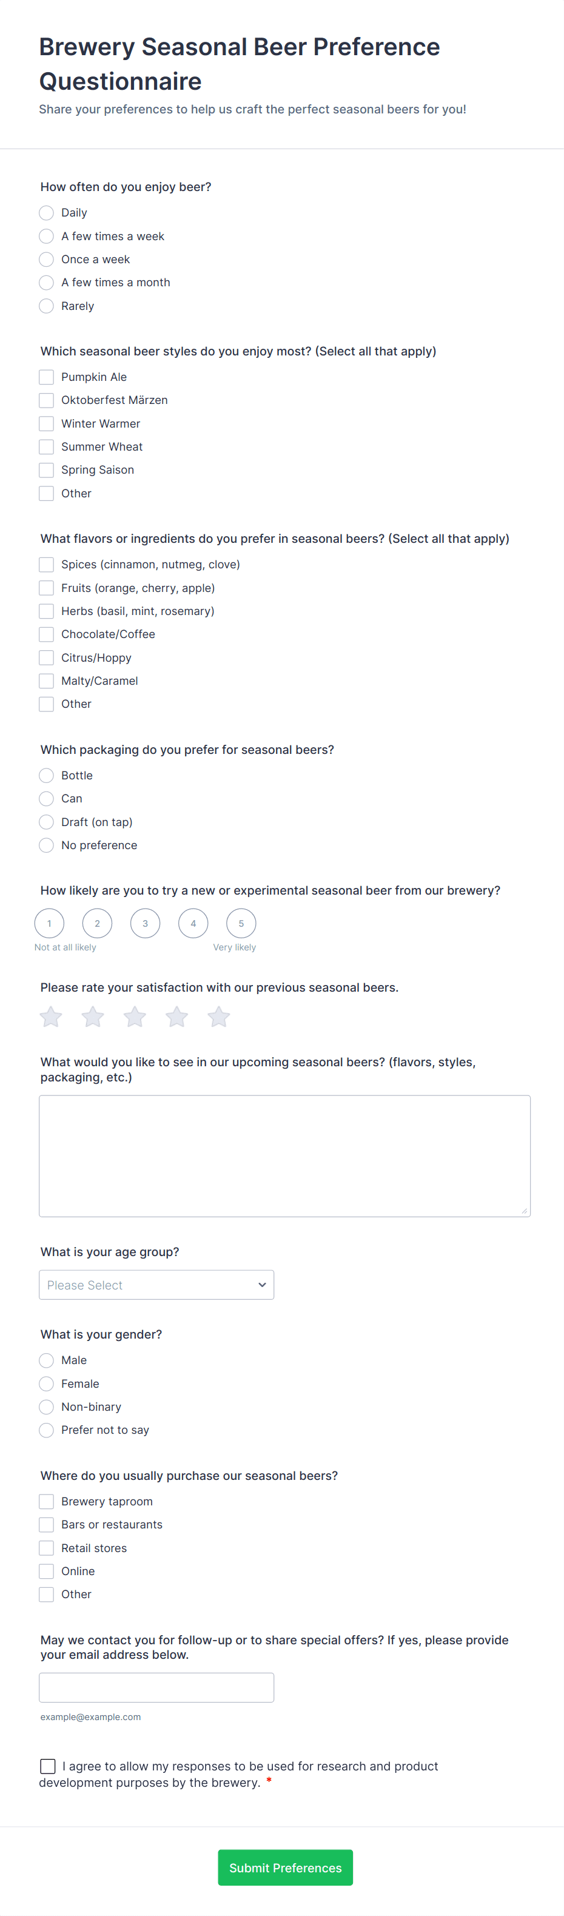564x1916 pixels.
Task: Check the Brewery taproom option
Action: pos(46,1502)
